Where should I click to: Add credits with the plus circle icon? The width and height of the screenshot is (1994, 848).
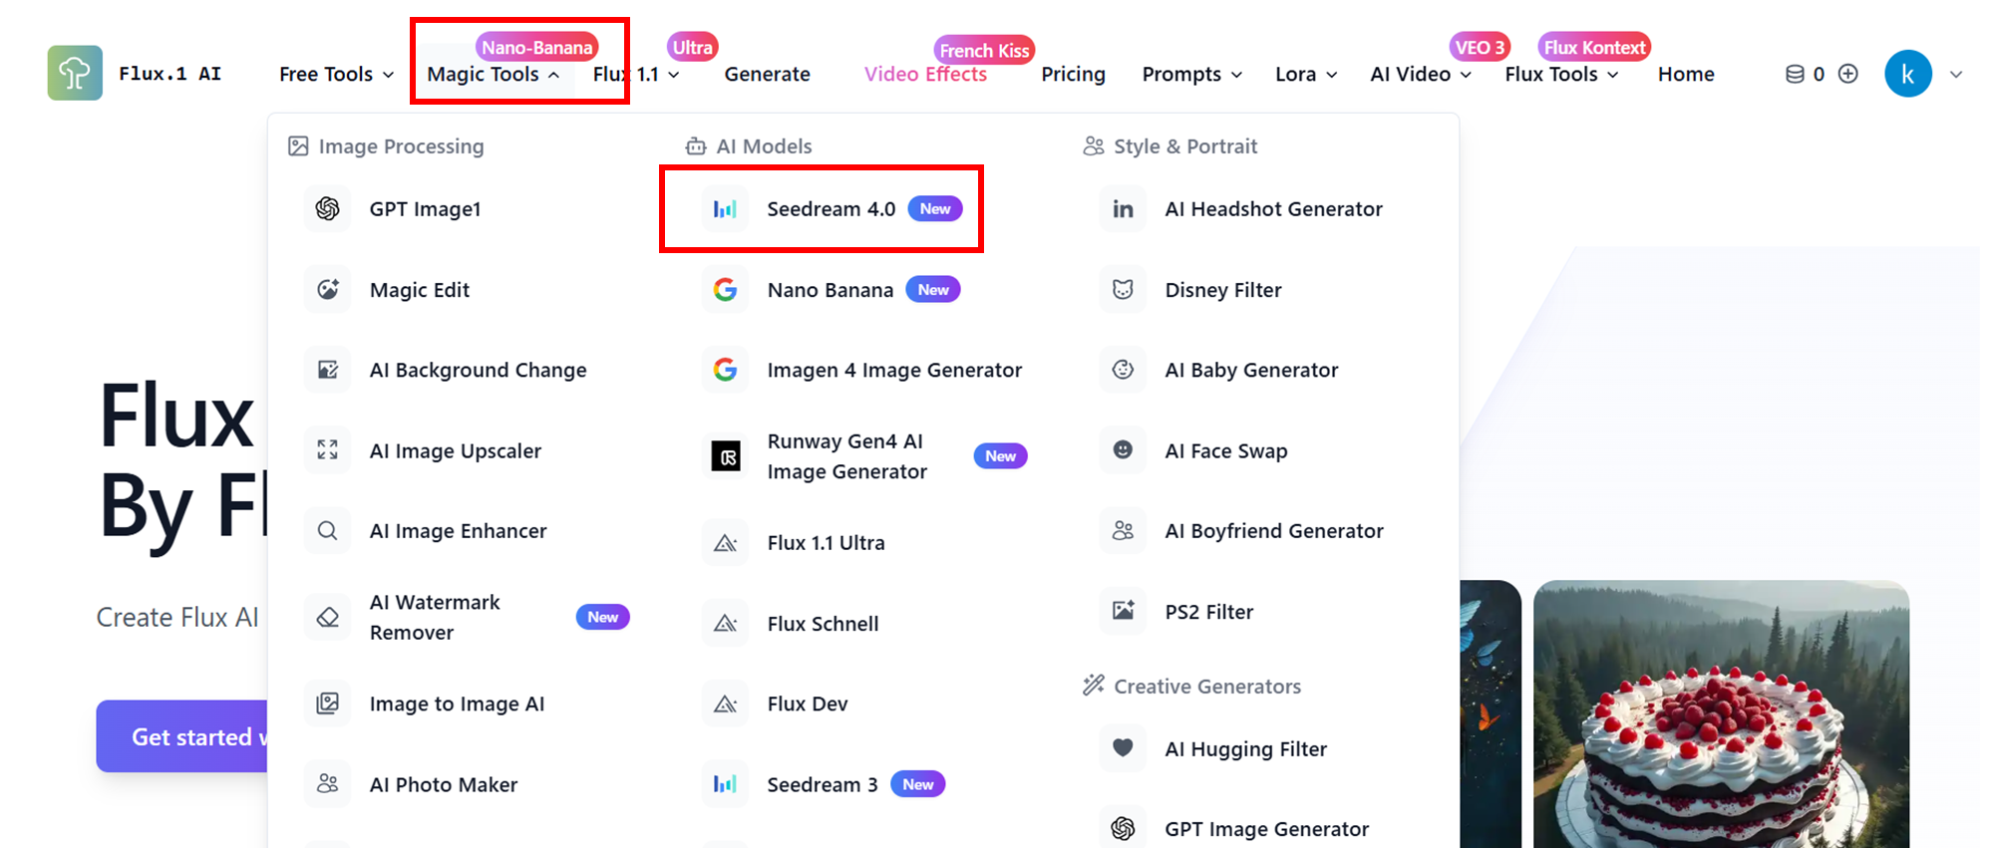coord(1848,74)
